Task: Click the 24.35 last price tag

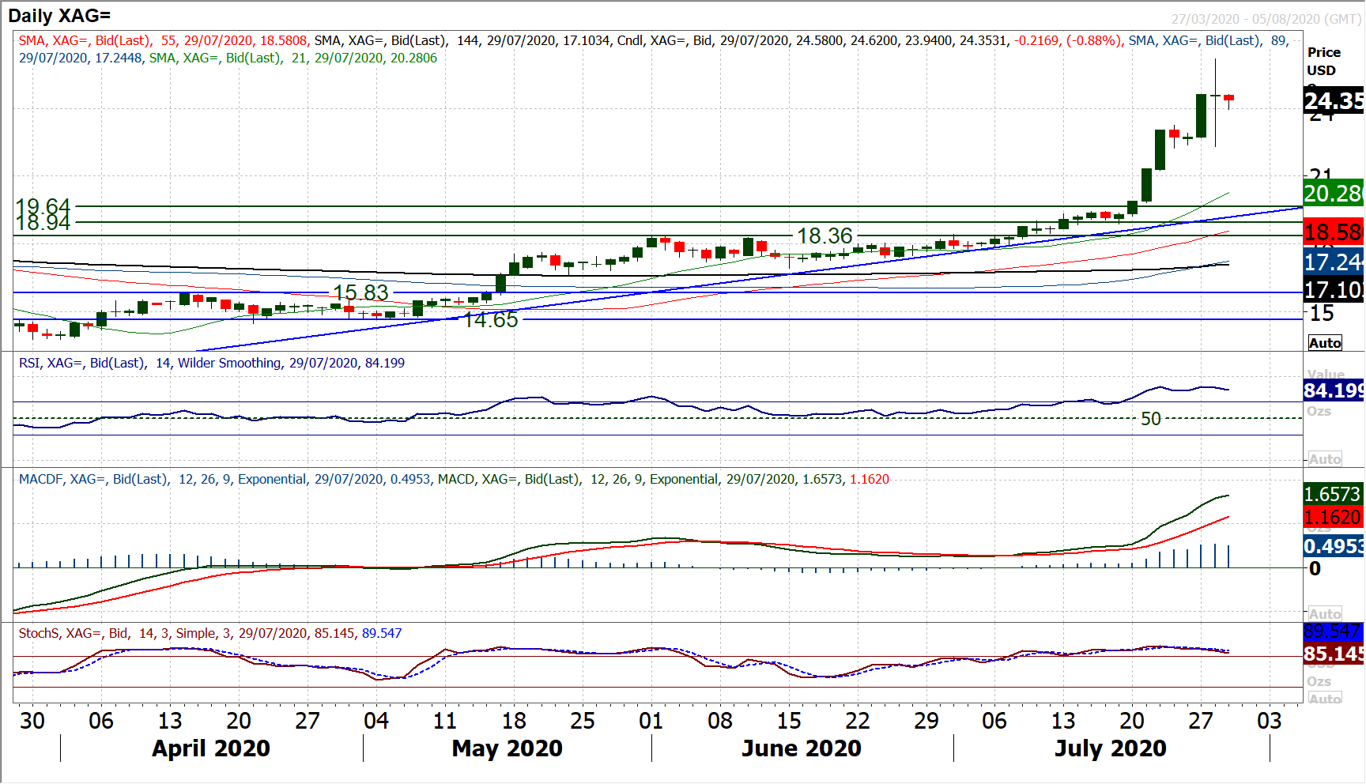Action: [x=1334, y=101]
